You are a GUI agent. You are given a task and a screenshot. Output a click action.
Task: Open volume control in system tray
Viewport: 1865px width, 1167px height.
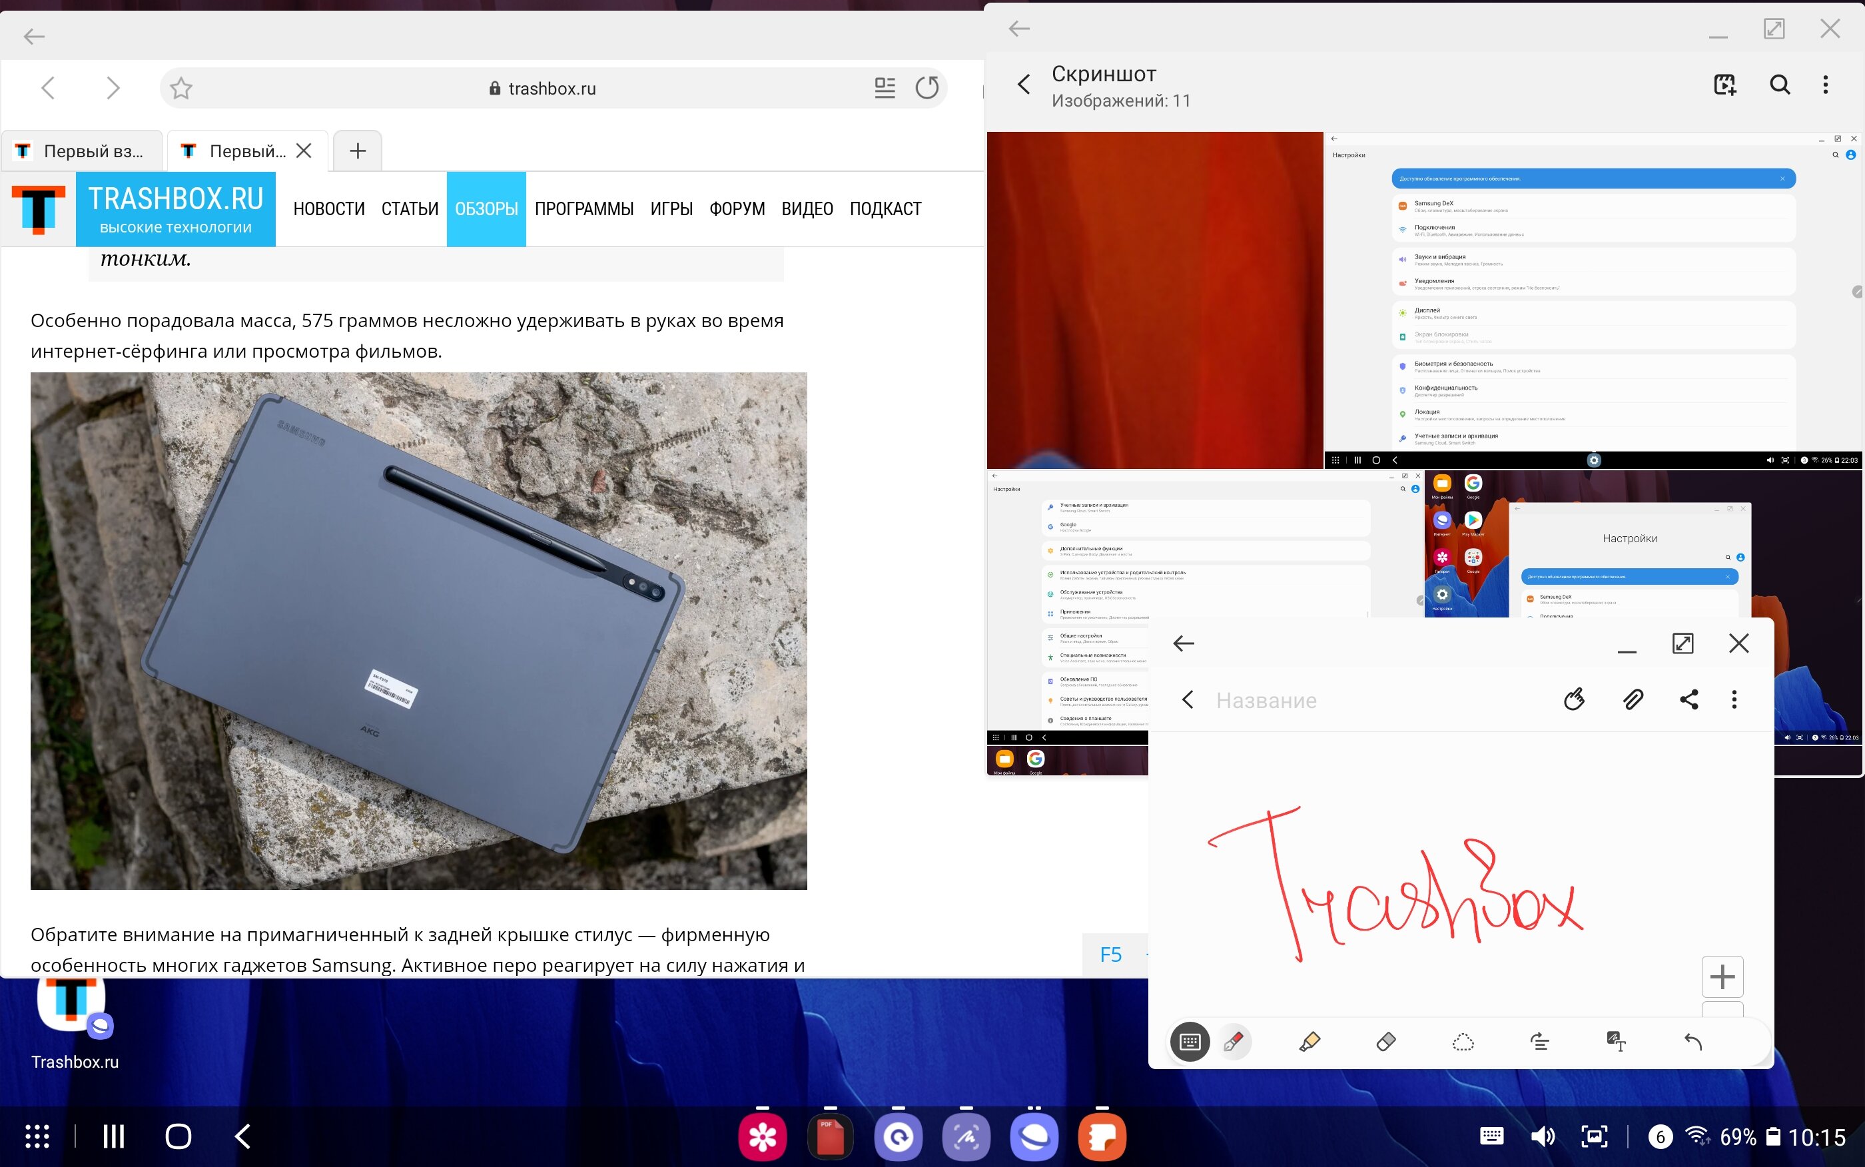click(x=1543, y=1136)
